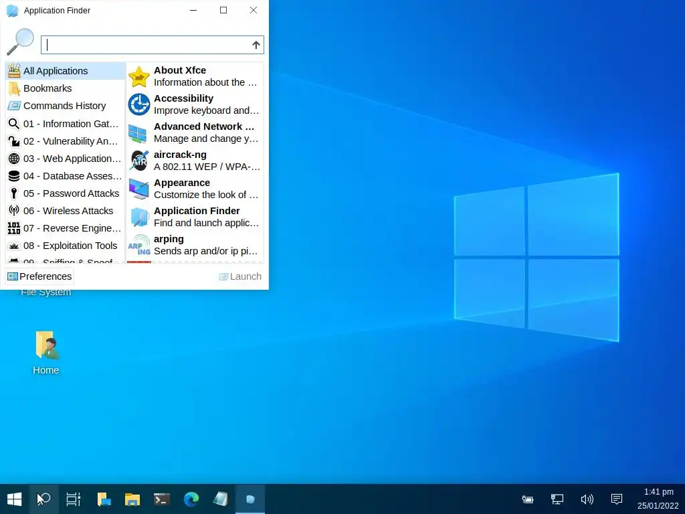Launch the terminal from the taskbar
The height and width of the screenshot is (514, 685).
pyautogui.click(x=162, y=499)
